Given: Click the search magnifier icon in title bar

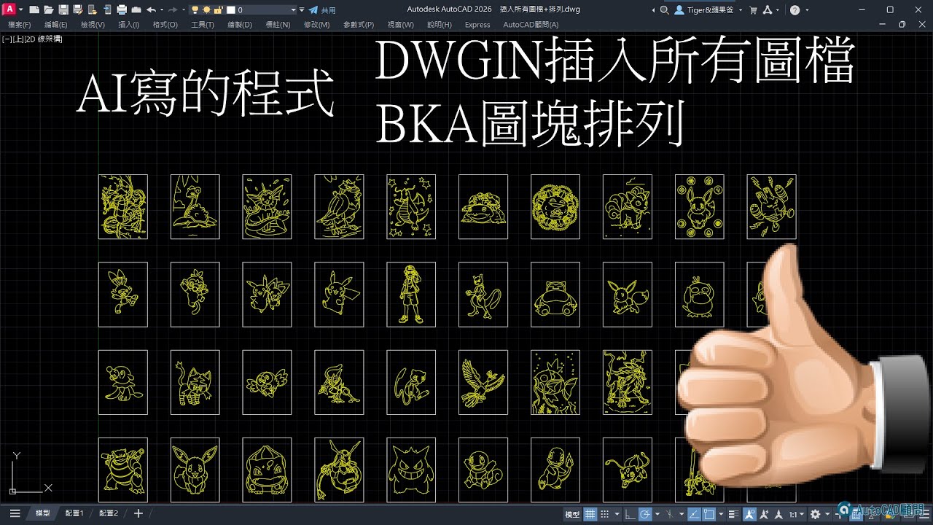Looking at the screenshot, I should [664, 10].
